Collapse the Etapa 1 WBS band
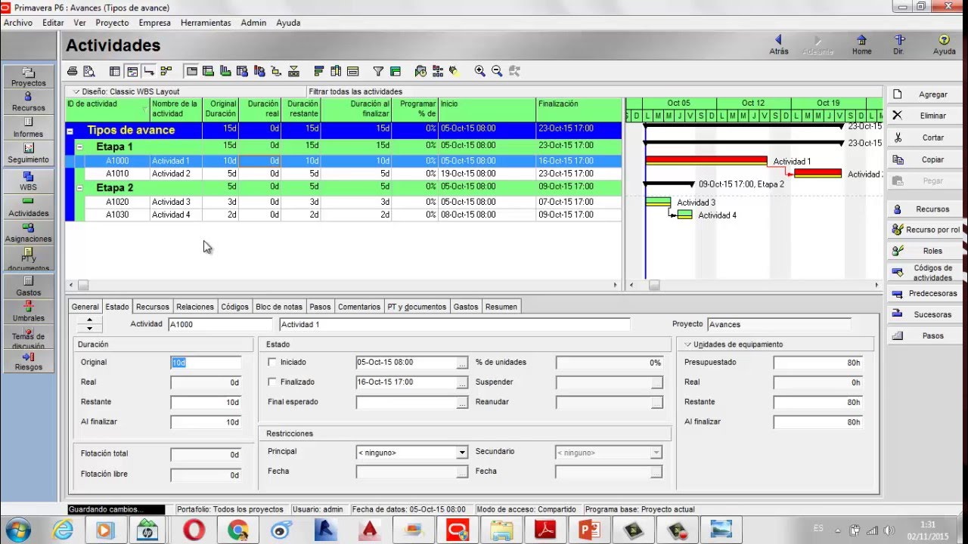Image resolution: width=968 pixels, height=544 pixels. (79, 147)
